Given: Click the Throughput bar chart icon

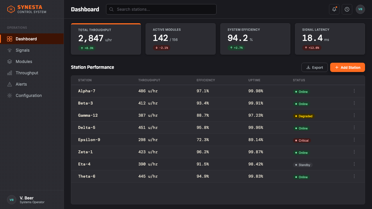Looking at the screenshot, I should tap(10, 73).
